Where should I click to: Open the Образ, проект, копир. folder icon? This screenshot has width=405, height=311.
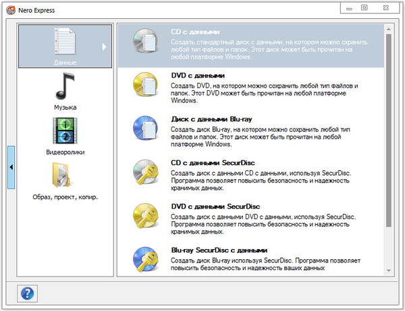(65, 175)
